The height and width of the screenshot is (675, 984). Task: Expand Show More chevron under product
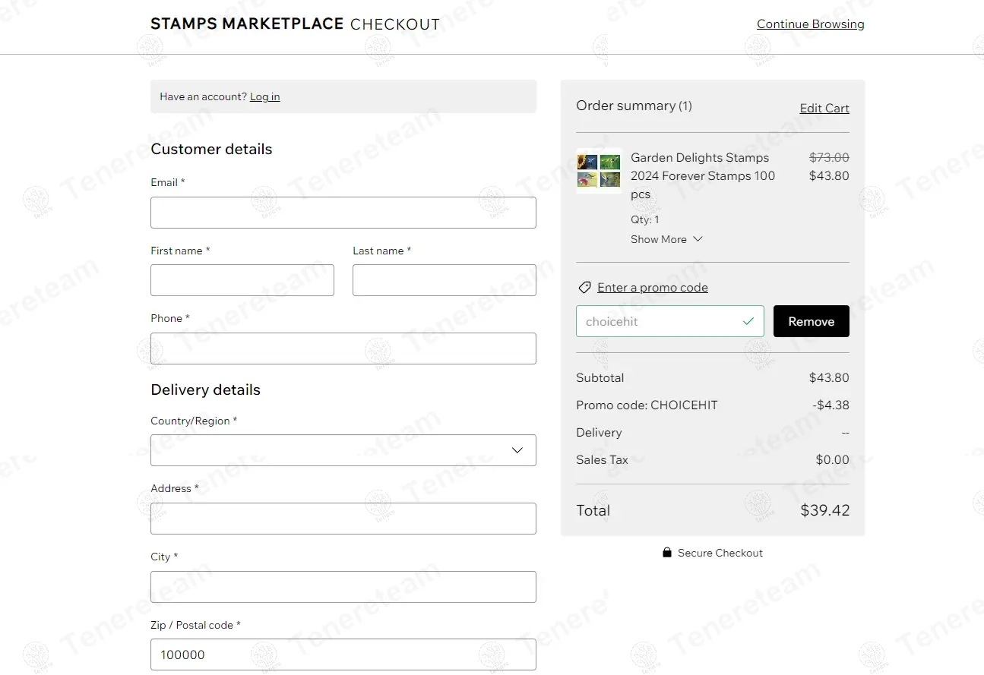[x=698, y=239]
